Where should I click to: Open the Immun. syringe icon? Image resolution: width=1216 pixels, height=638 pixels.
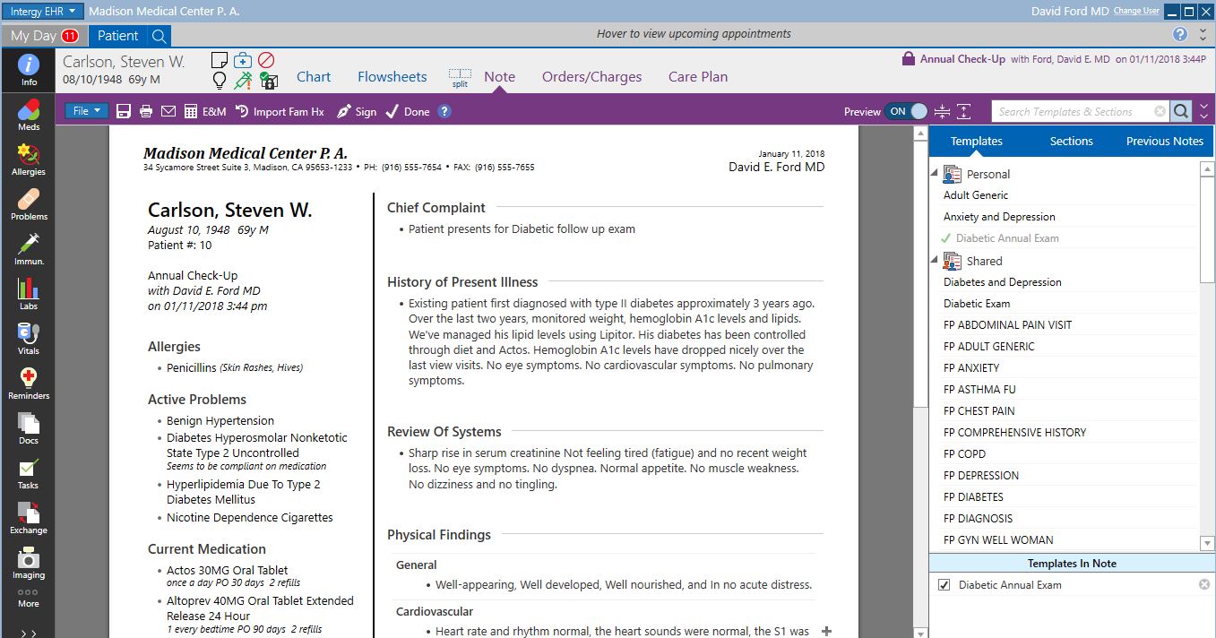(x=29, y=249)
